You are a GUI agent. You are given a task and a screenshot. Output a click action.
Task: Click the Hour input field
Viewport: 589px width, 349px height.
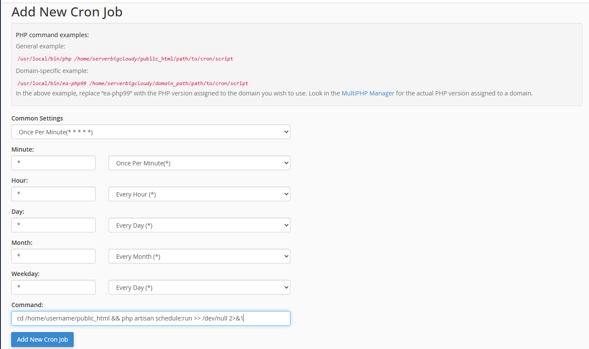coord(53,194)
